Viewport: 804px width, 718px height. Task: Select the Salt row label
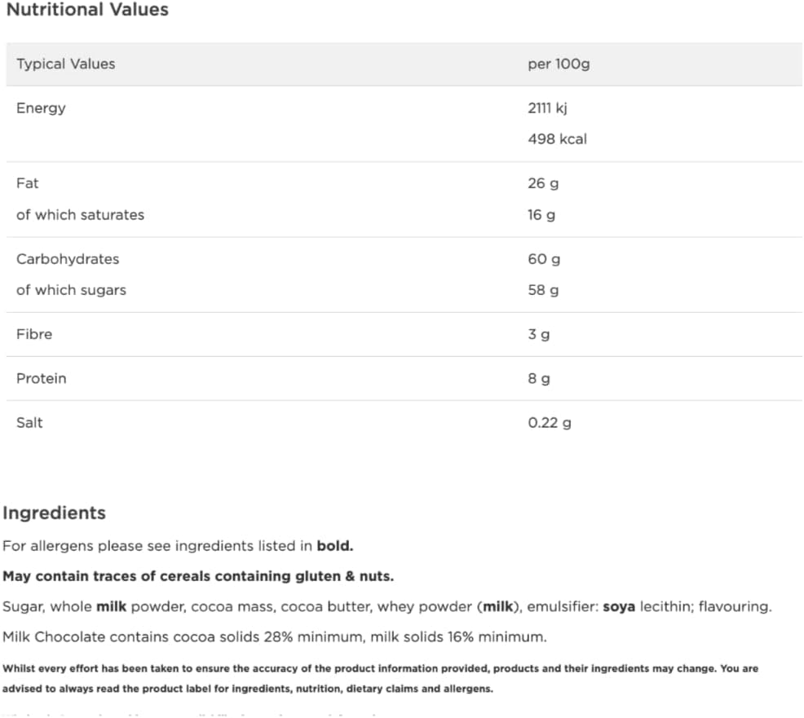[x=29, y=423]
